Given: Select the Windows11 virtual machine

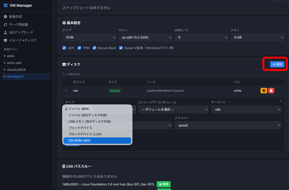Looking at the screenshot, I should point(26,76).
